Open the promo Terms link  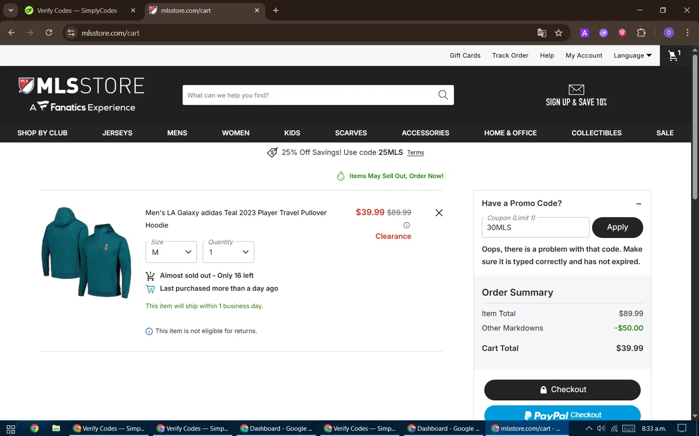pos(415,153)
